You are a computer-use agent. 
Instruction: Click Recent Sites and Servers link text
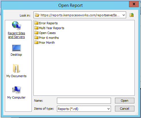click(17, 35)
